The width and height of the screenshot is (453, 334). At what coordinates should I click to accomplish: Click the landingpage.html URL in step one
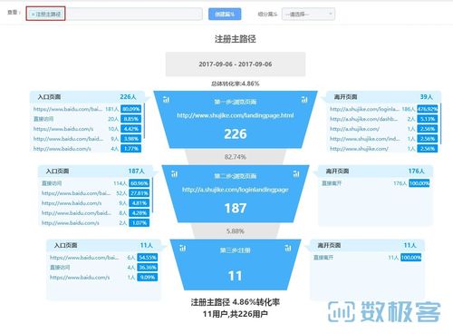(x=236, y=115)
